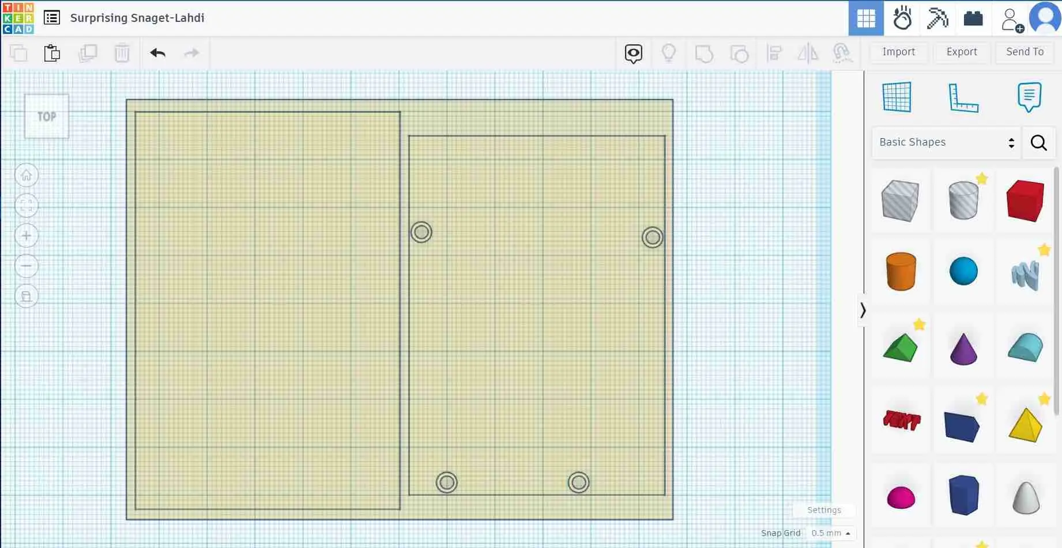
Task: Click the Ungroup tool
Action: (740, 52)
